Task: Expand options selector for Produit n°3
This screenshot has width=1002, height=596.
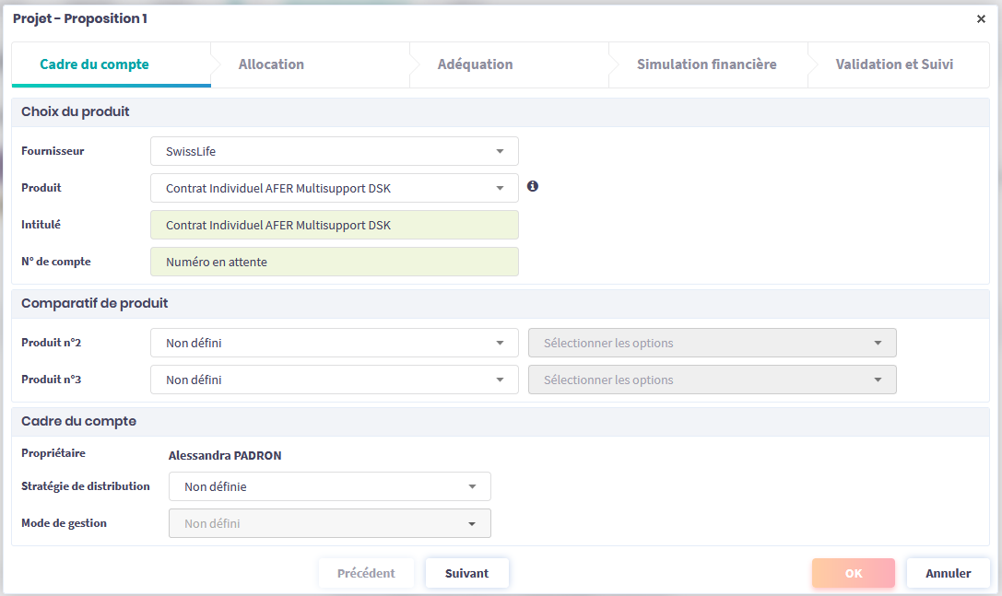Action: (x=712, y=380)
